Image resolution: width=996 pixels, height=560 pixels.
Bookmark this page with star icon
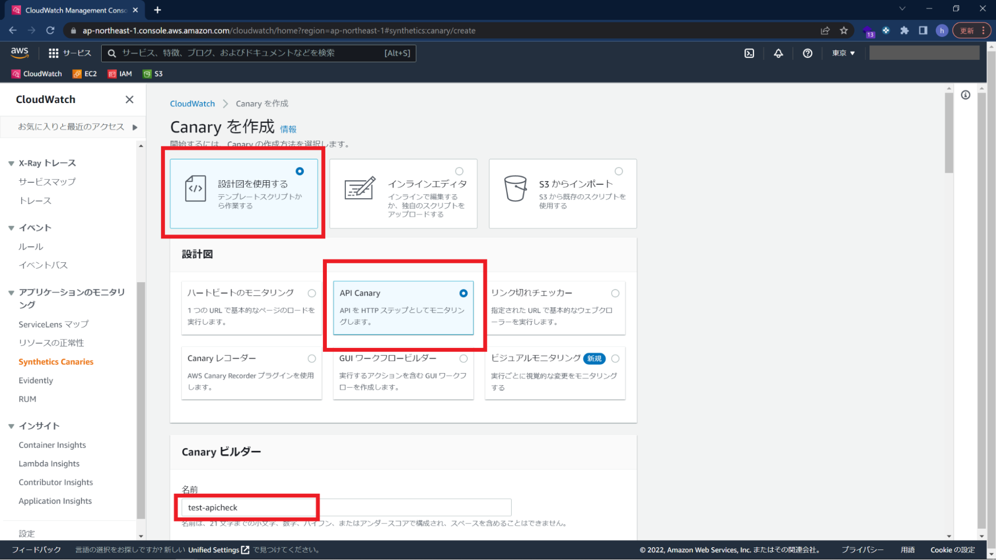pos(844,30)
